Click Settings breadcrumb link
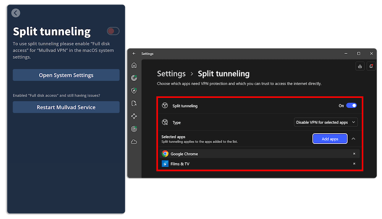The image size is (382, 219). click(171, 74)
